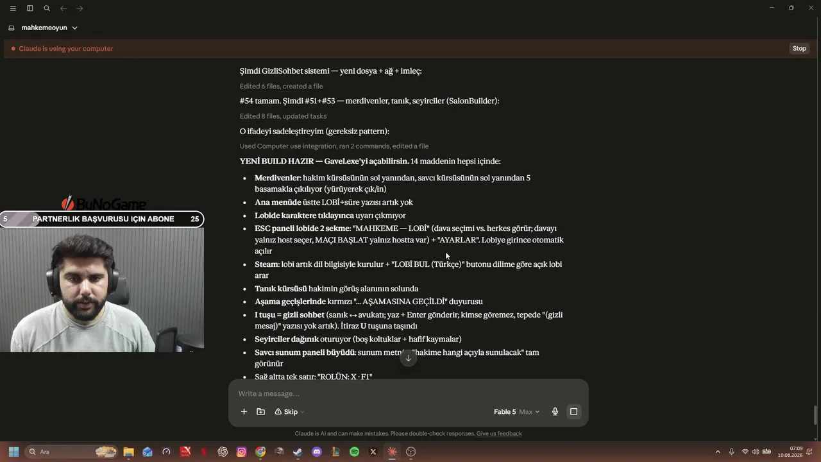
Task: Open the Fable 5 Max model selector
Action: (516, 412)
